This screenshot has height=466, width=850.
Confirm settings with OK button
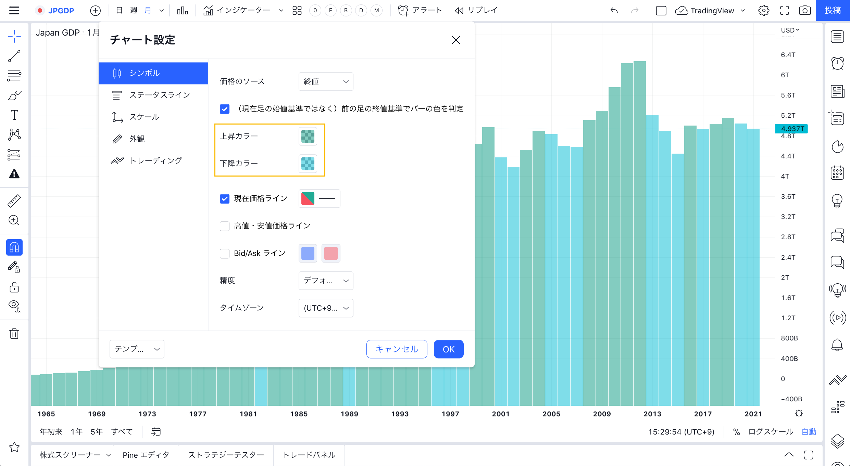448,349
